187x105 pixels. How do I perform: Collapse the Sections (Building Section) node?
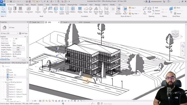click(x=3, y=82)
